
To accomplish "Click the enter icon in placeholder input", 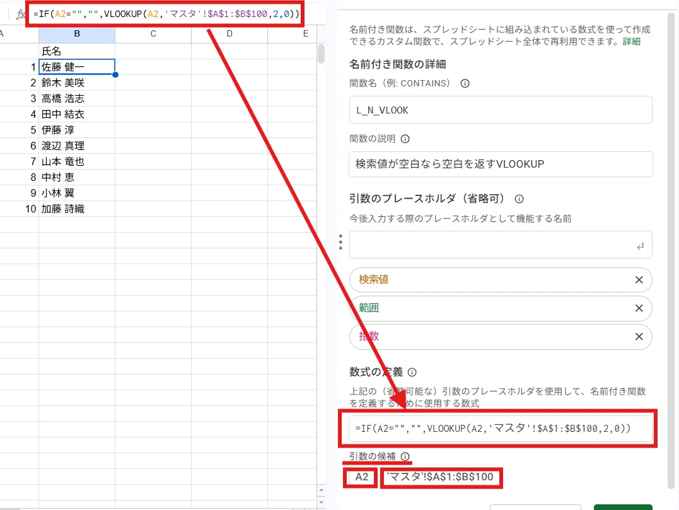I will (640, 246).
